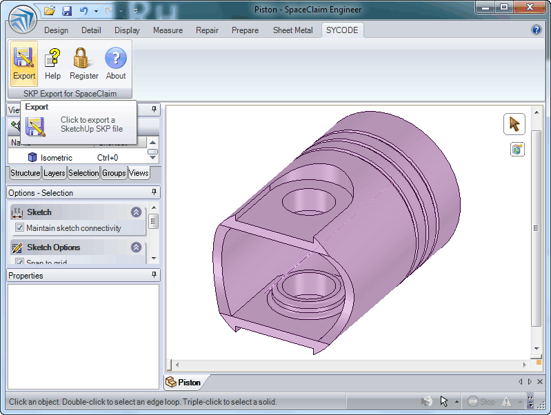This screenshot has height=415, width=551.
Task: Open the SpaceClaim application menu orb
Action: (23, 20)
